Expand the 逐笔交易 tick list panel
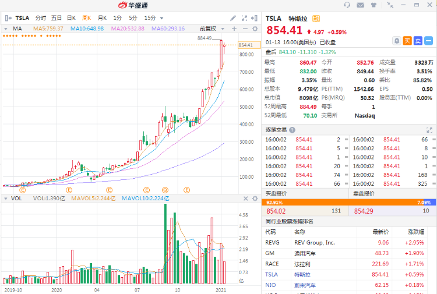Viewport: 437px width, 294px height. tap(429, 130)
